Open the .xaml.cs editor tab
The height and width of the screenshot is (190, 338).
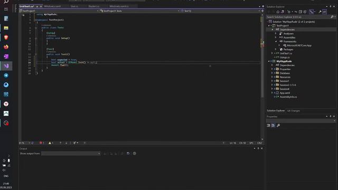pos(119,6)
